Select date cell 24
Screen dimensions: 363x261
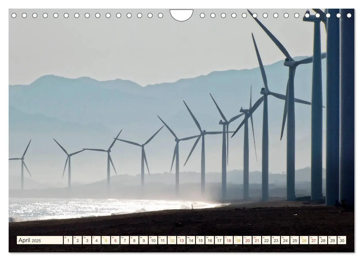(285, 240)
